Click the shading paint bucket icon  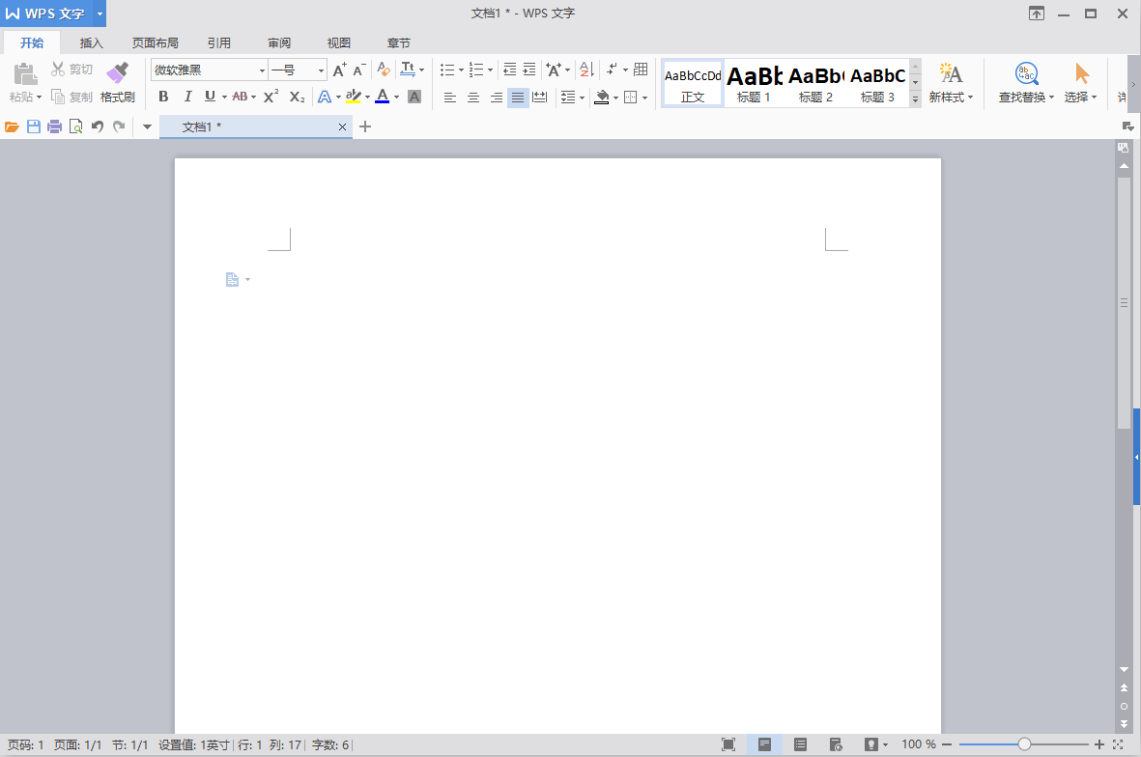pyautogui.click(x=602, y=97)
